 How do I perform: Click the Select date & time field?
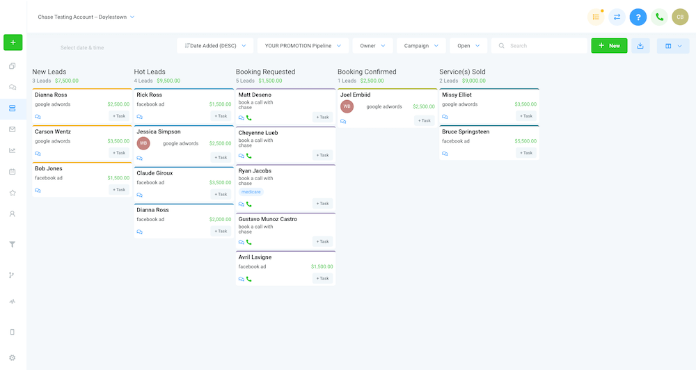point(82,47)
